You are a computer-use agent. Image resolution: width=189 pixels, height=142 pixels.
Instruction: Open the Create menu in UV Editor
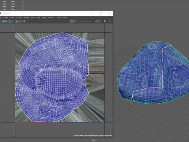(6, 17)
